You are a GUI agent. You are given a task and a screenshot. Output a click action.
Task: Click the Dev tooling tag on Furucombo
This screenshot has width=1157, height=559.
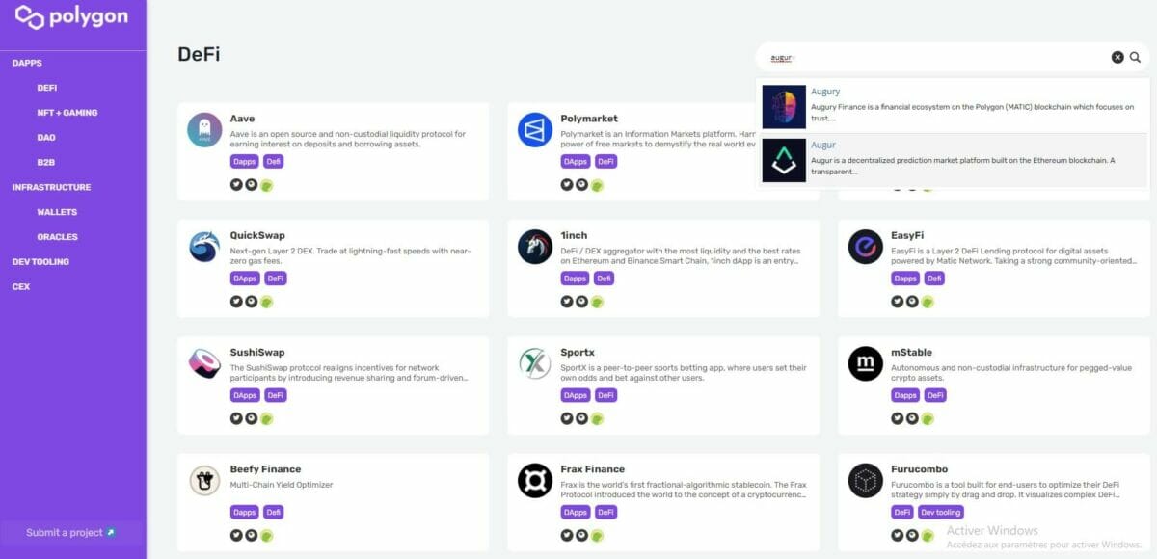click(940, 512)
